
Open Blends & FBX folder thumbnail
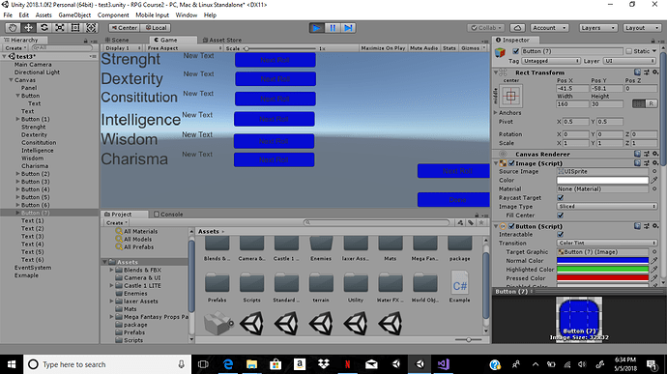tap(217, 249)
